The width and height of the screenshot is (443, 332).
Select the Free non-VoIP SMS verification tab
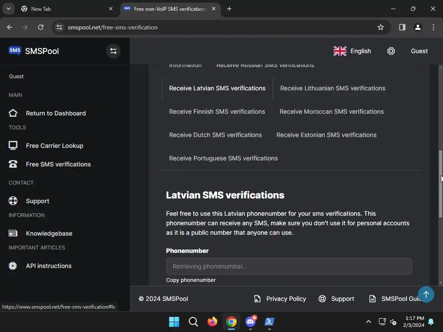point(170,9)
